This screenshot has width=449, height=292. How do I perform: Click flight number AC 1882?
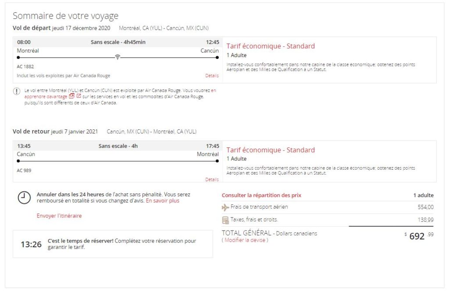[25, 67]
